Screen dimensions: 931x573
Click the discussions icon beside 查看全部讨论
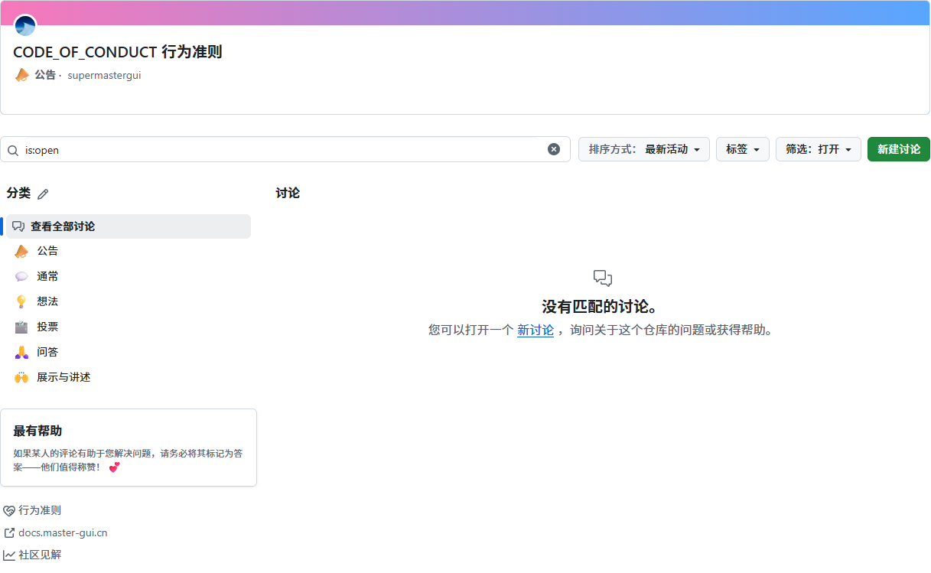coord(18,226)
